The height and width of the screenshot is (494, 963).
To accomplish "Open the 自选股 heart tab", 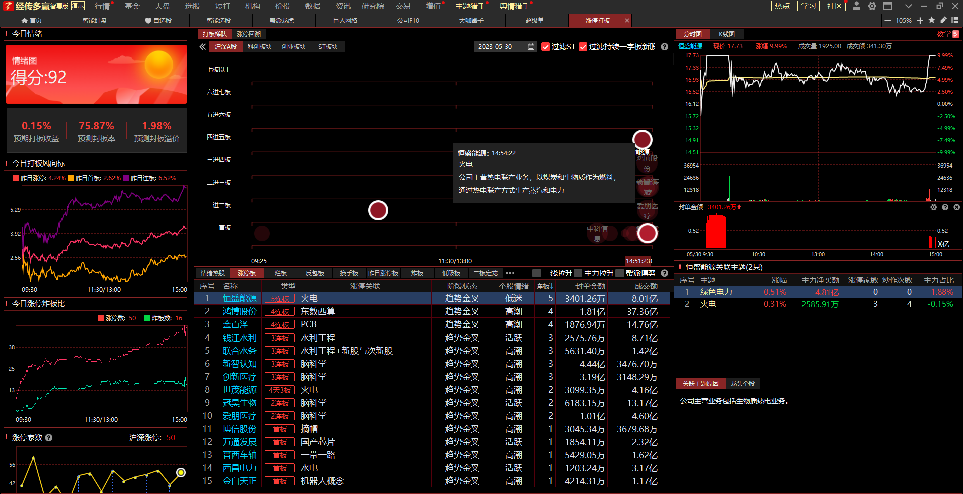I will (158, 21).
